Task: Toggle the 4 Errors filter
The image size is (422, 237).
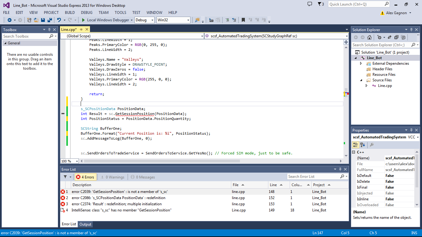Action: pos(85,177)
